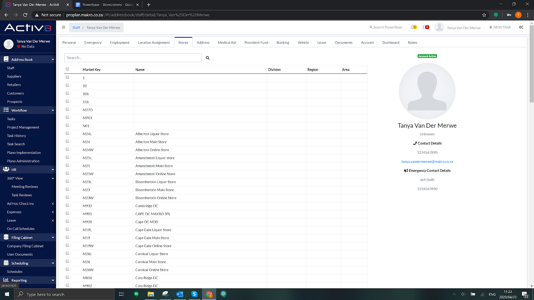This screenshot has height=300, width=534.
Task: Collapse the Filing Cabinet section chevron
Action: (53, 238)
